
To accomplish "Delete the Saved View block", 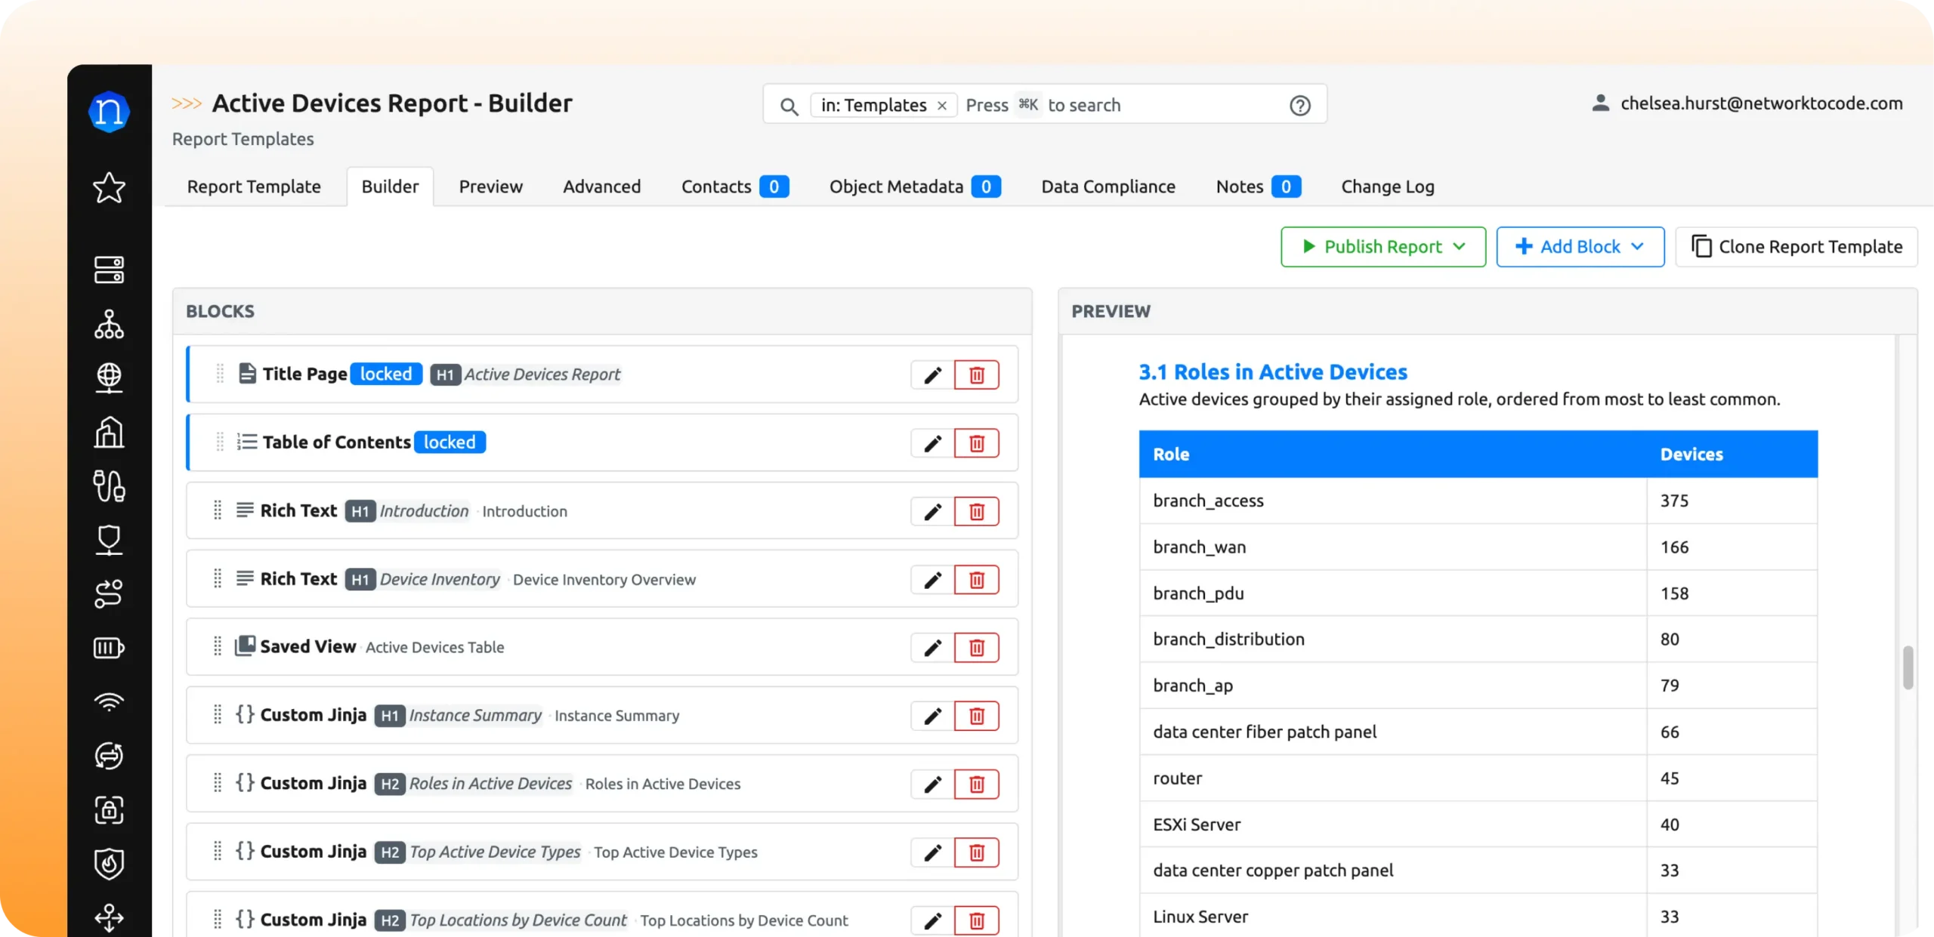I will tap(977, 648).
